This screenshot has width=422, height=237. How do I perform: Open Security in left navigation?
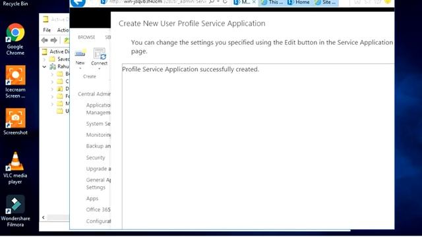[96, 157]
